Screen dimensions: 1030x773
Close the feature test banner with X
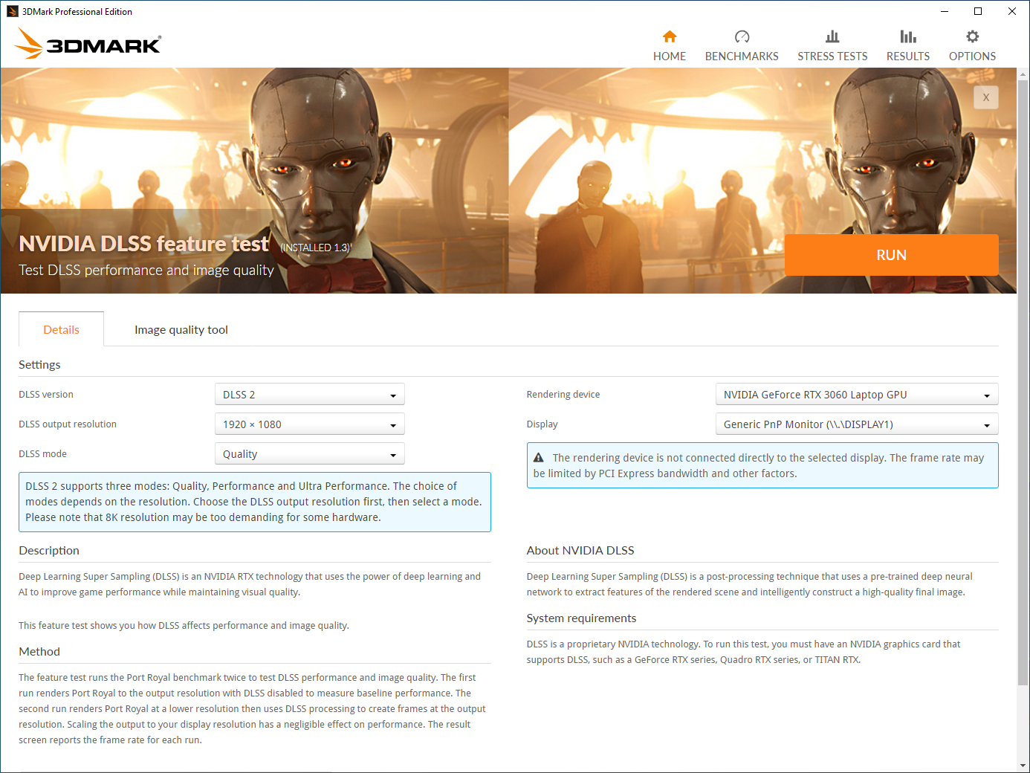tap(985, 97)
